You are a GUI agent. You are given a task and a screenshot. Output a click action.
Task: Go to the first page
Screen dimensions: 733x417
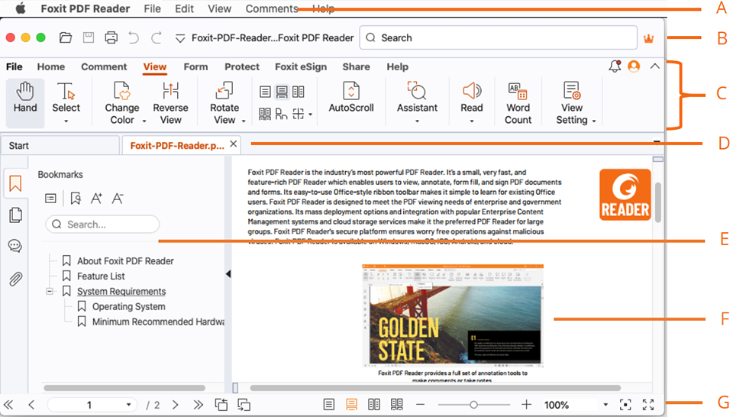coord(8,405)
